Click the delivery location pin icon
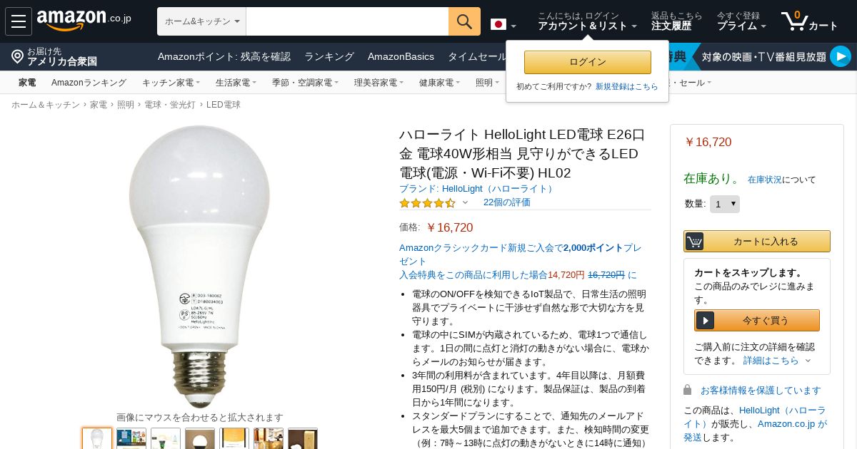 [x=18, y=56]
